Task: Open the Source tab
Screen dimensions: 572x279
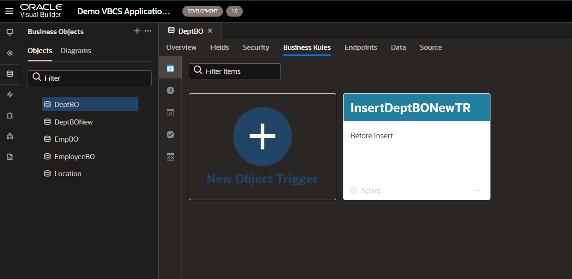Action: coord(431,47)
